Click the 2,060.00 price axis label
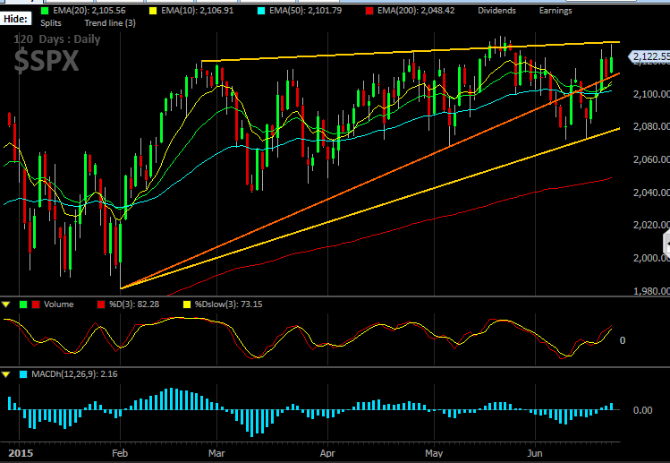The image size is (670, 463). 651,159
